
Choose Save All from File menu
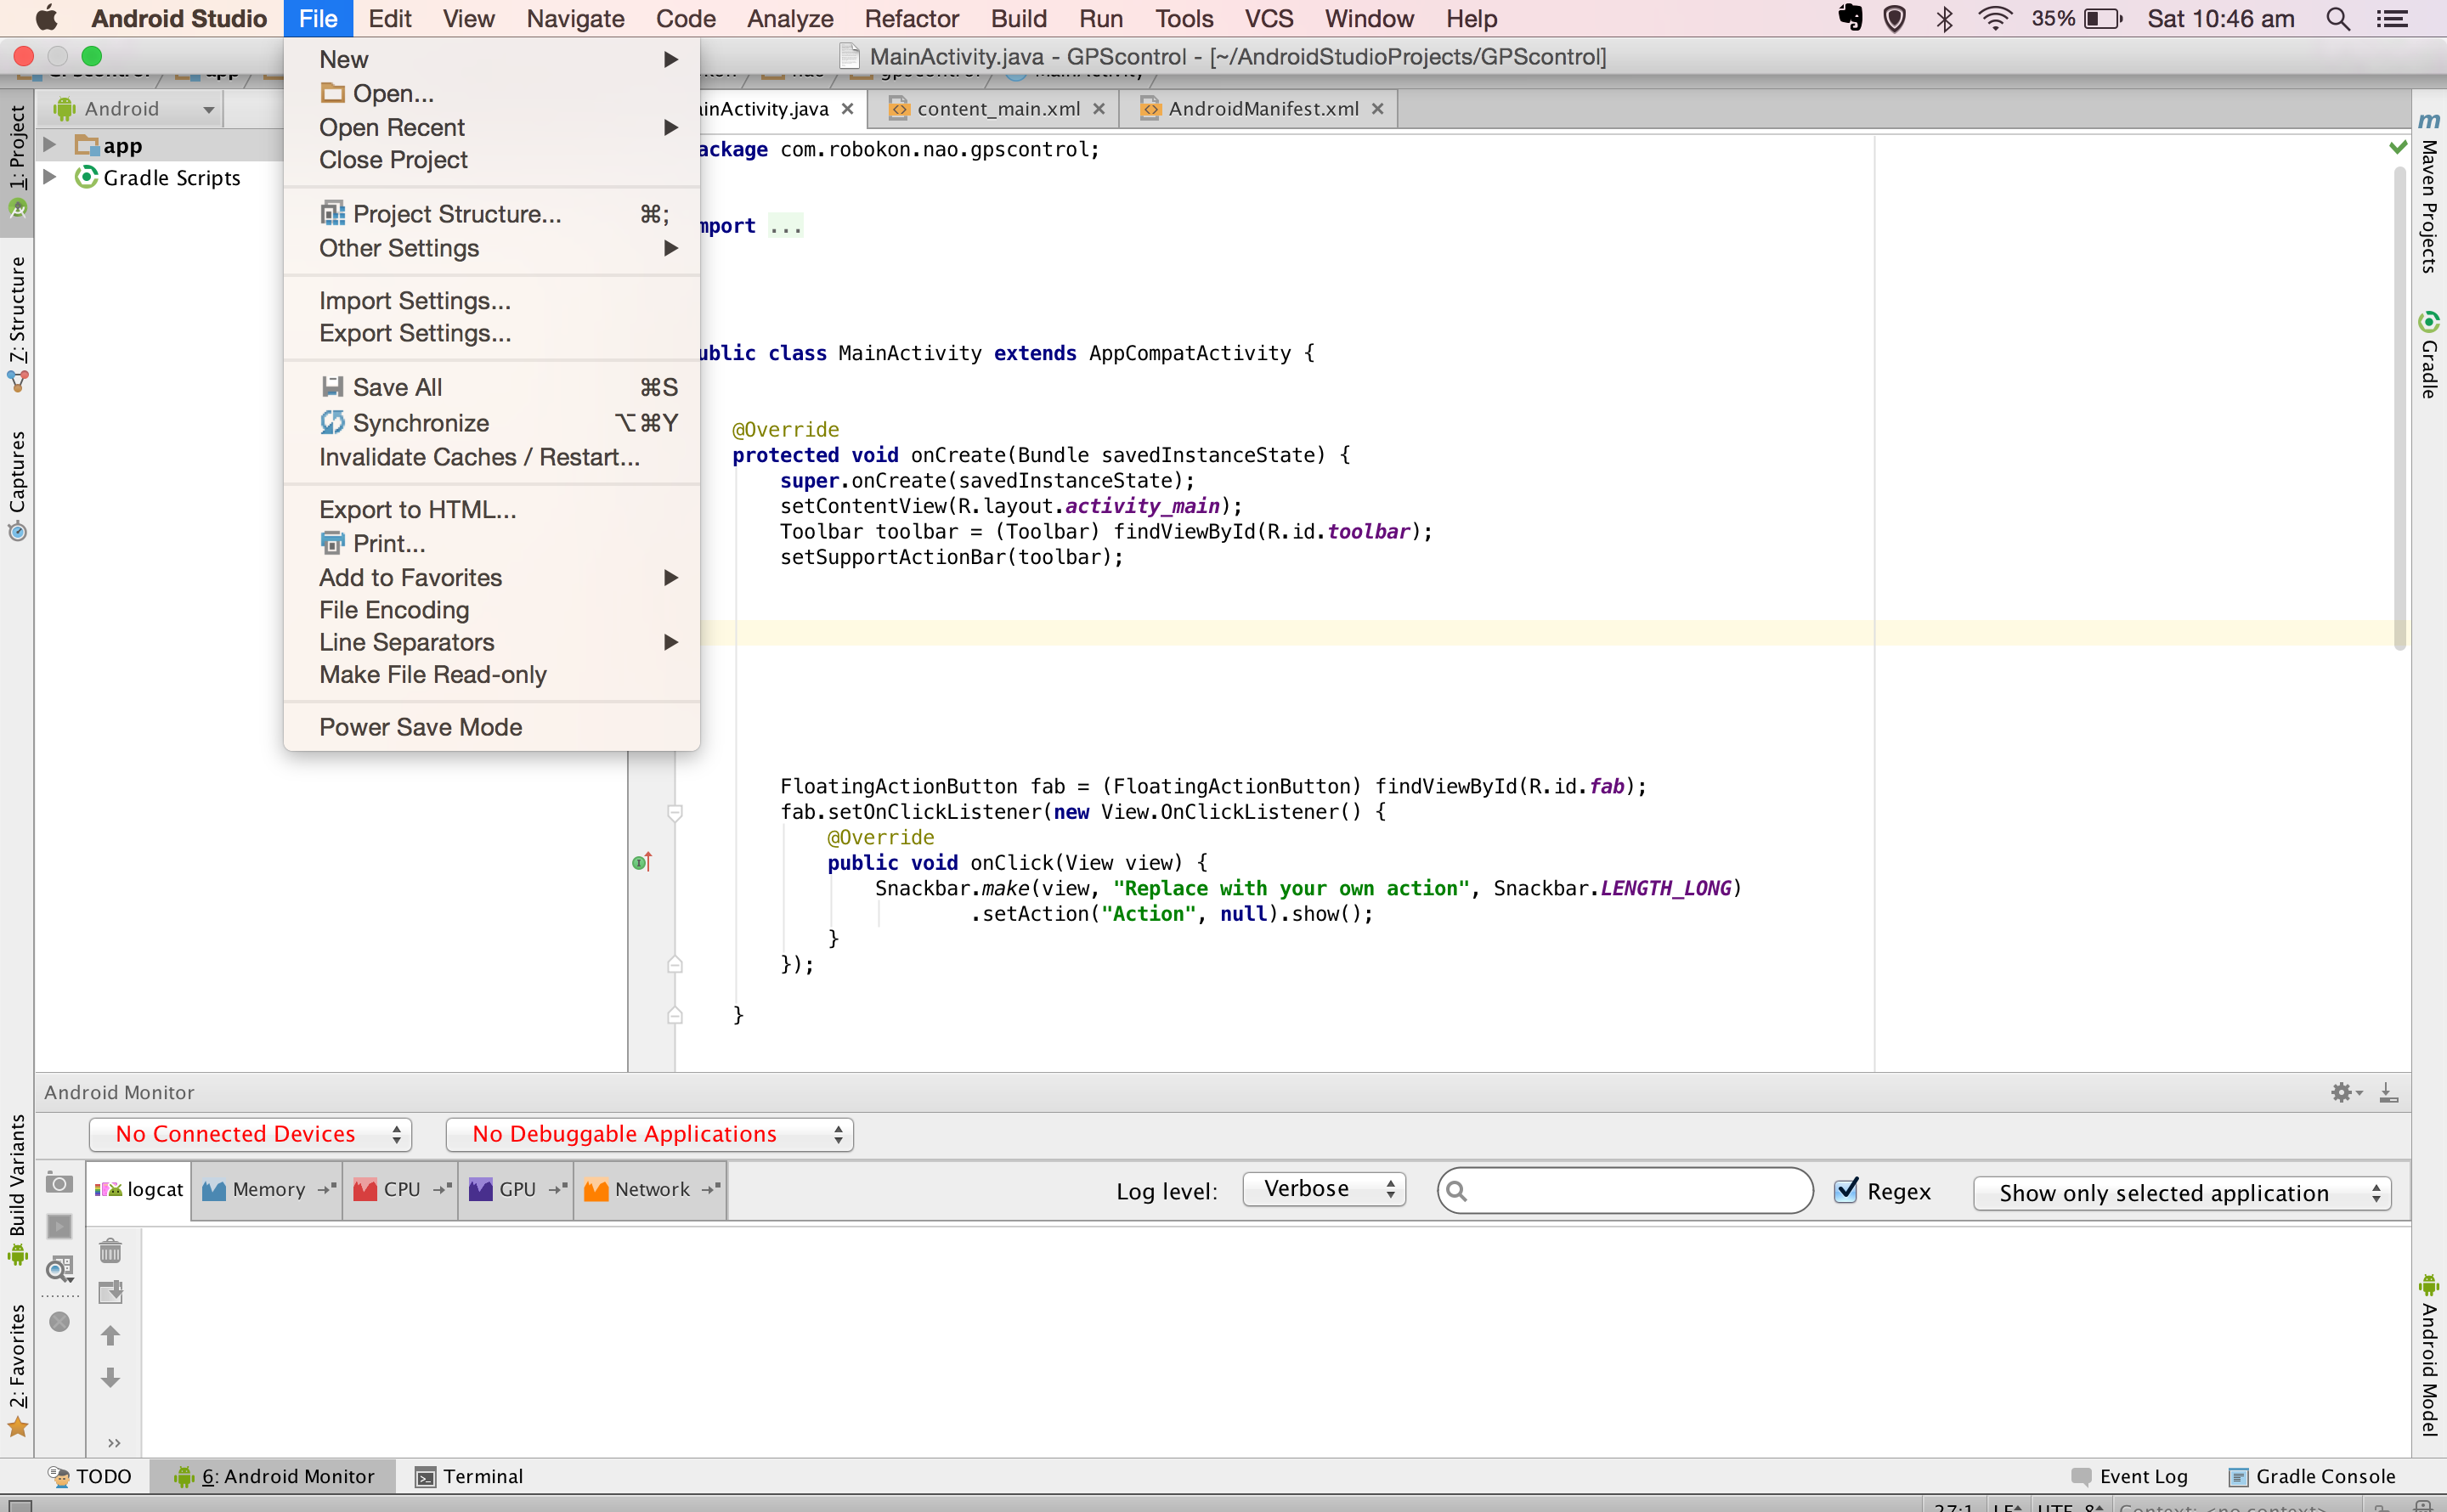pyautogui.click(x=492, y=387)
